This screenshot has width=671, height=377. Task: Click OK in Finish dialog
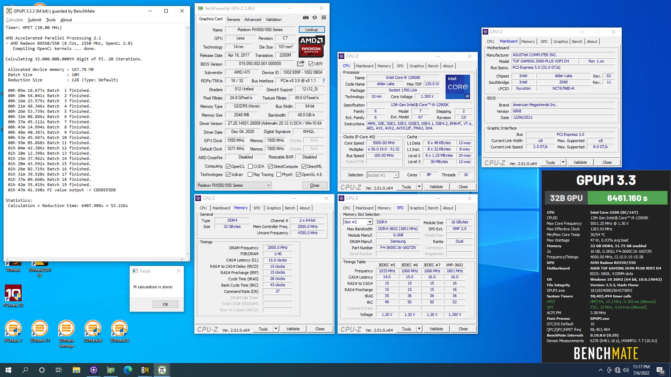tap(165, 304)
